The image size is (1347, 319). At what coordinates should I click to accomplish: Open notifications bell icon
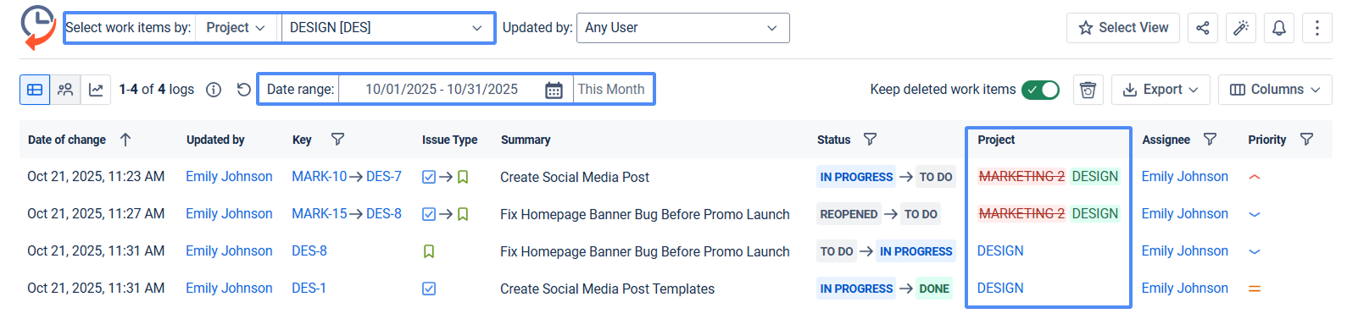pyautogui.click(x=1279, y=28)
